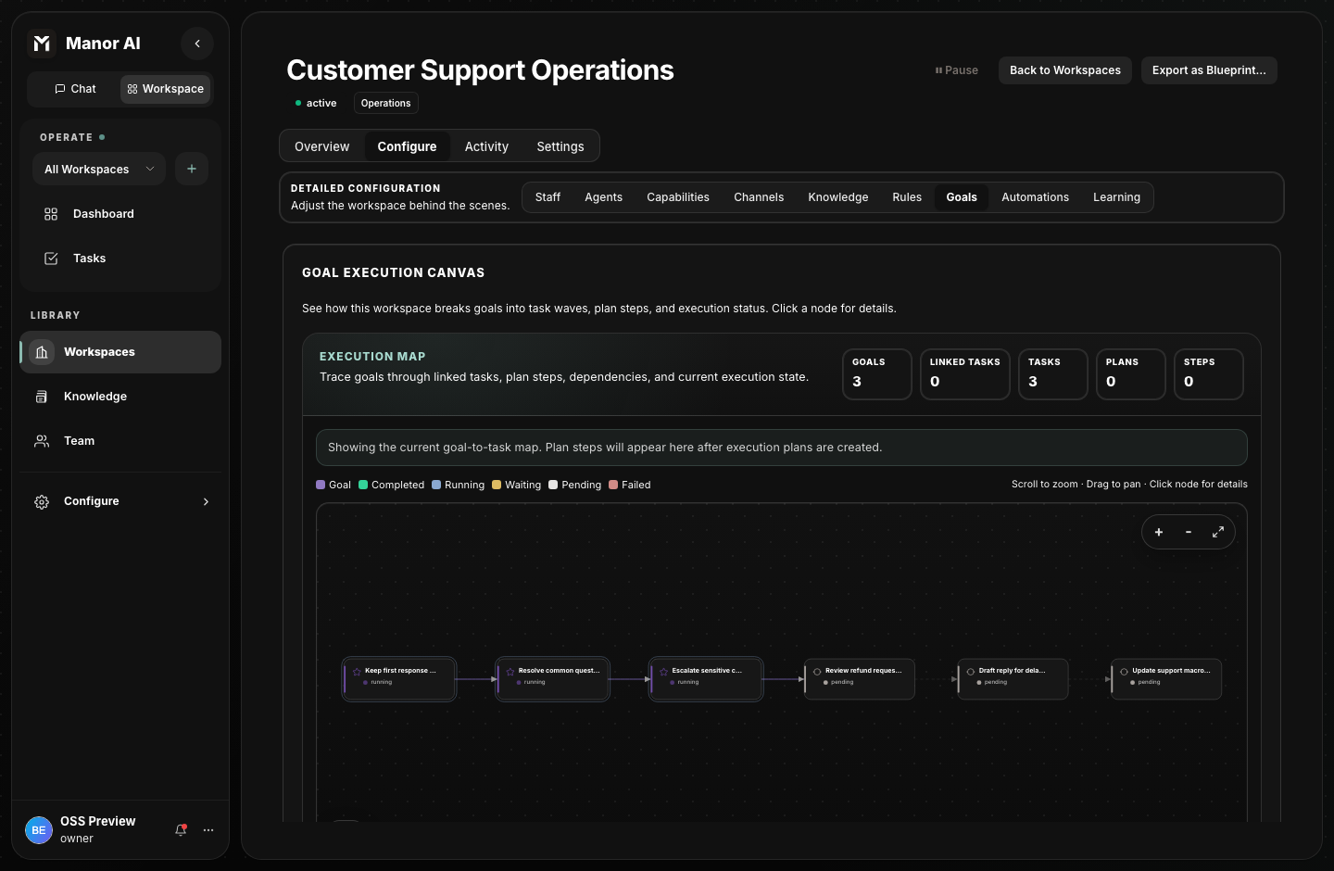Click the Manor AI logo icon
This screenshot has height=871, width=1334.
42,44
